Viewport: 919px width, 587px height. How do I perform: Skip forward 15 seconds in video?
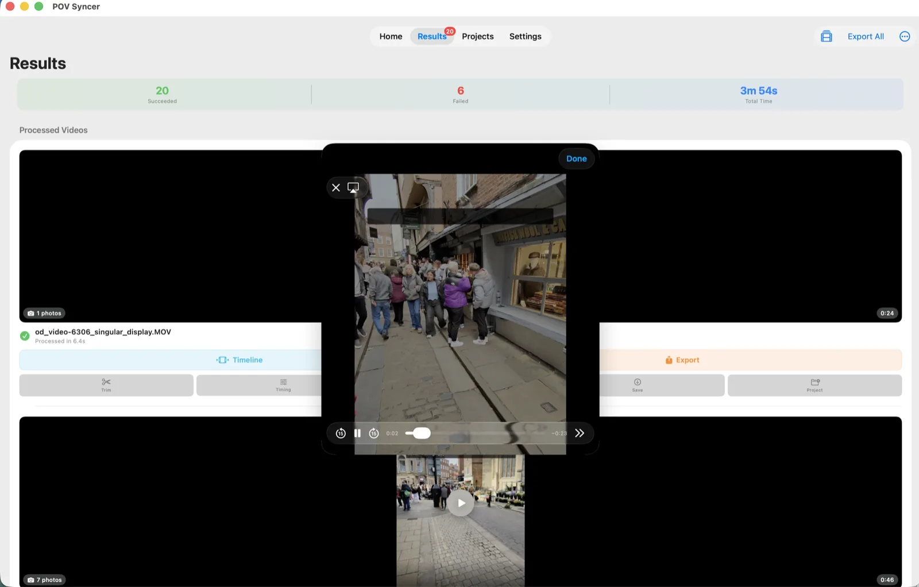[x=374, y=433]
